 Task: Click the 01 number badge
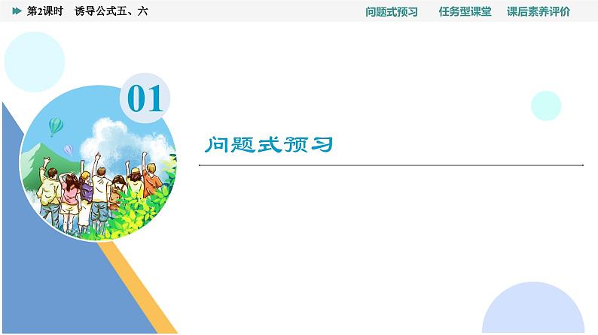[145, 99]
